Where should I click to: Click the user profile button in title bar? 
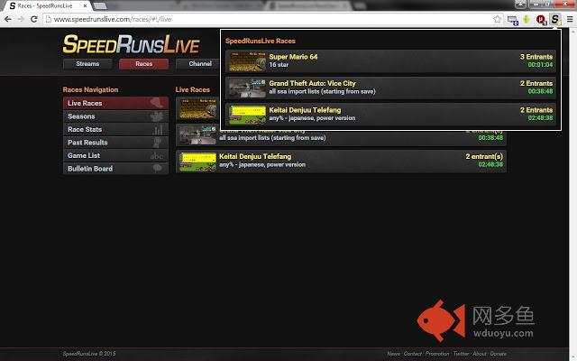point(520,4)
